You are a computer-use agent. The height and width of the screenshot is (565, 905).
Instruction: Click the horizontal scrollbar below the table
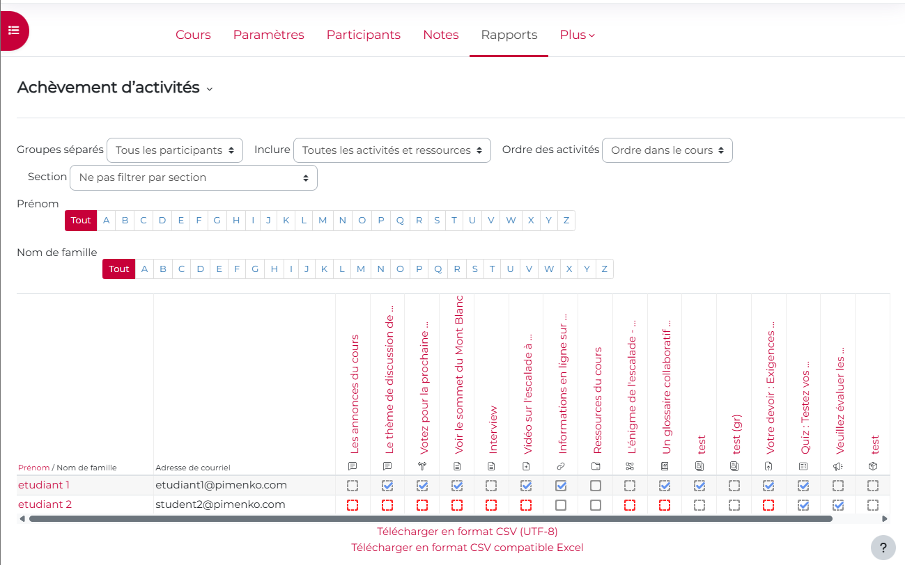431,518
